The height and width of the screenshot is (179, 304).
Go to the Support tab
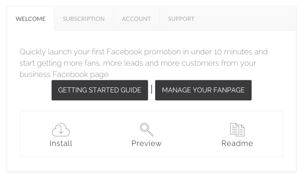point(181,19)
